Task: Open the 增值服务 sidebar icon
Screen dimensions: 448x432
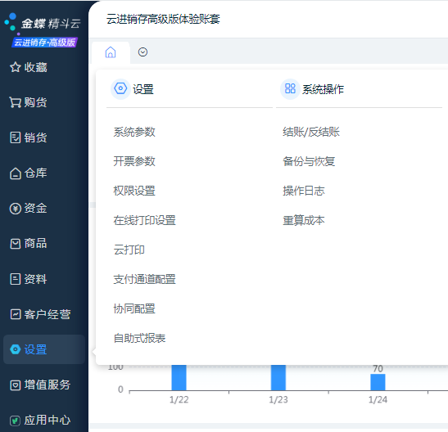Action: pyautogui.click(x=15, y=385)
